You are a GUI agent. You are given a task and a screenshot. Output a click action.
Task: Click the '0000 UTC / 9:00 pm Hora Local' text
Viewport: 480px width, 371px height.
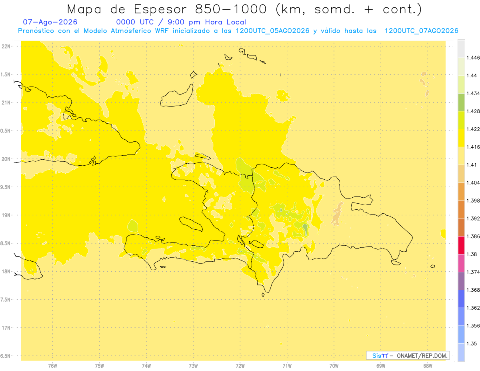(x=181, y=22)
